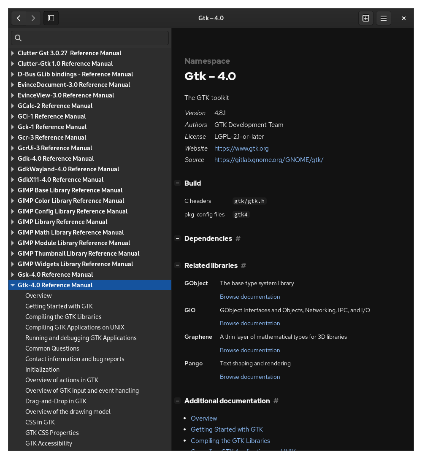Open Drag-and-Drop in GTK item

click(89, 401)
